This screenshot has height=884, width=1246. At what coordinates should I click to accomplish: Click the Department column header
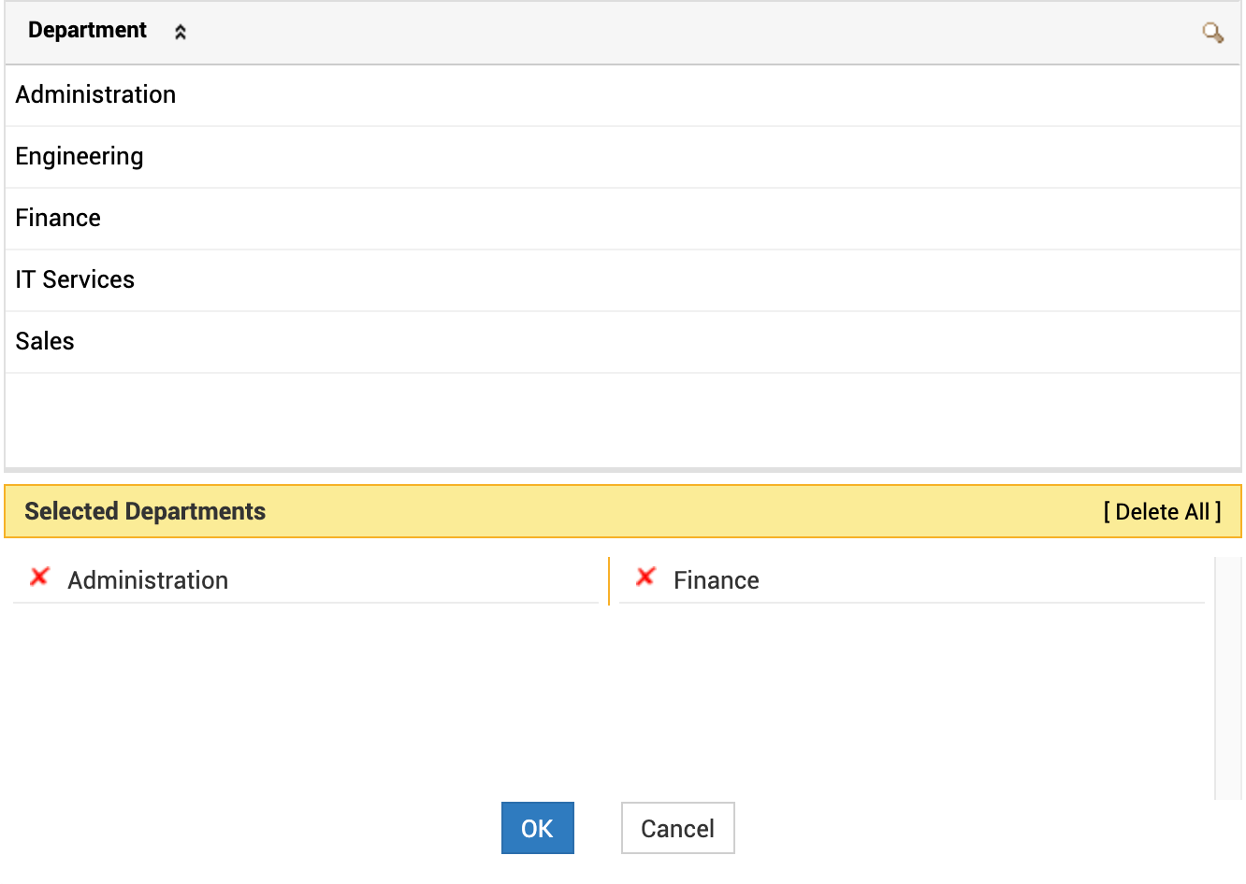click(87, 31)
